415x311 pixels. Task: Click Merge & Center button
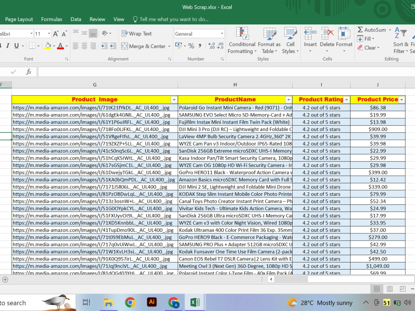[x=144, y=46]
